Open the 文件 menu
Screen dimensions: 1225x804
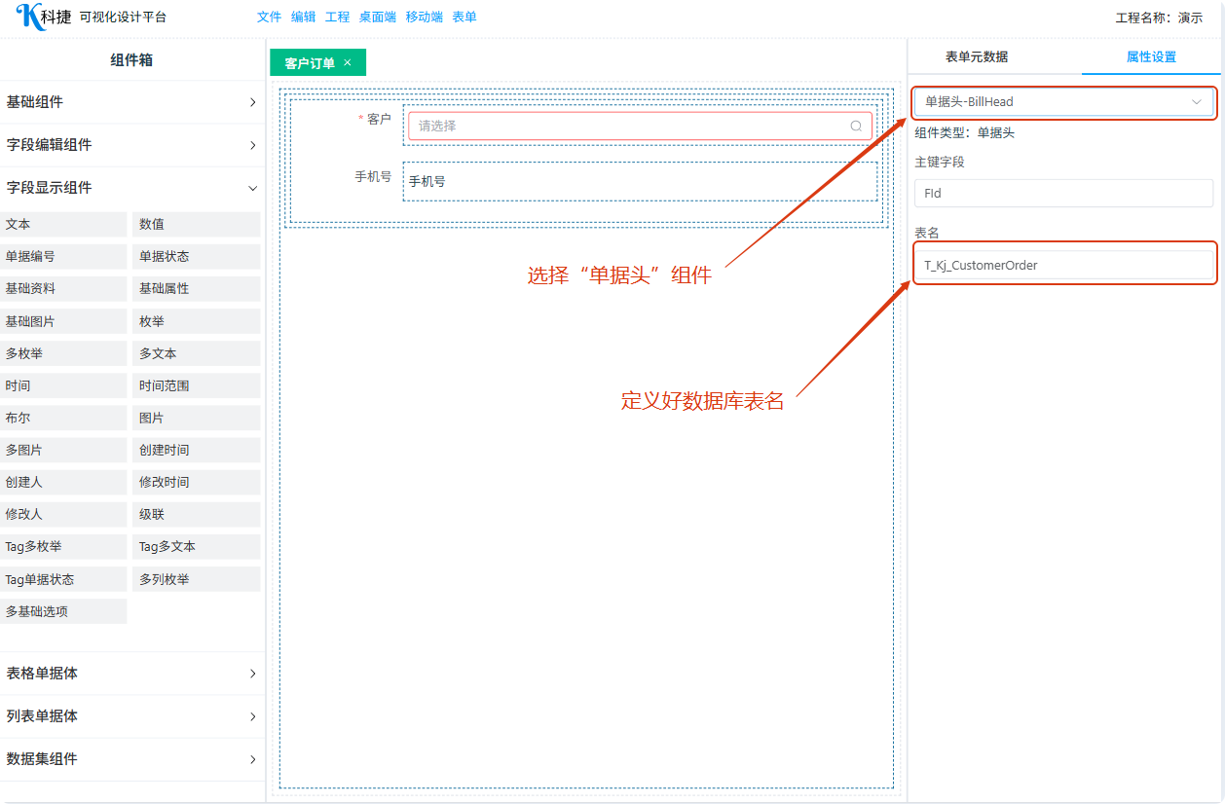(x=269, y=18)
